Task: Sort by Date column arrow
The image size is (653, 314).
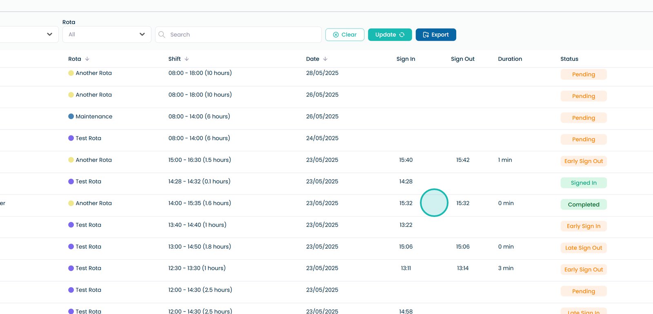Action: (x=325, y=59)
